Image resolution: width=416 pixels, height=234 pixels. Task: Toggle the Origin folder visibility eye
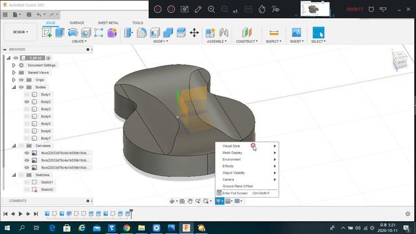(x=21, y=80)
